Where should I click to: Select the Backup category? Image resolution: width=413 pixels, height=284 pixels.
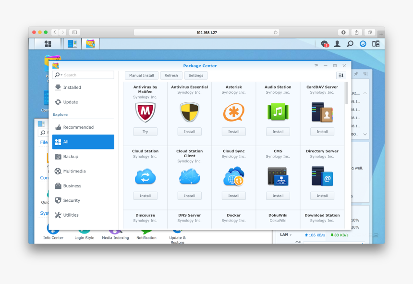[x=83, y=157]
